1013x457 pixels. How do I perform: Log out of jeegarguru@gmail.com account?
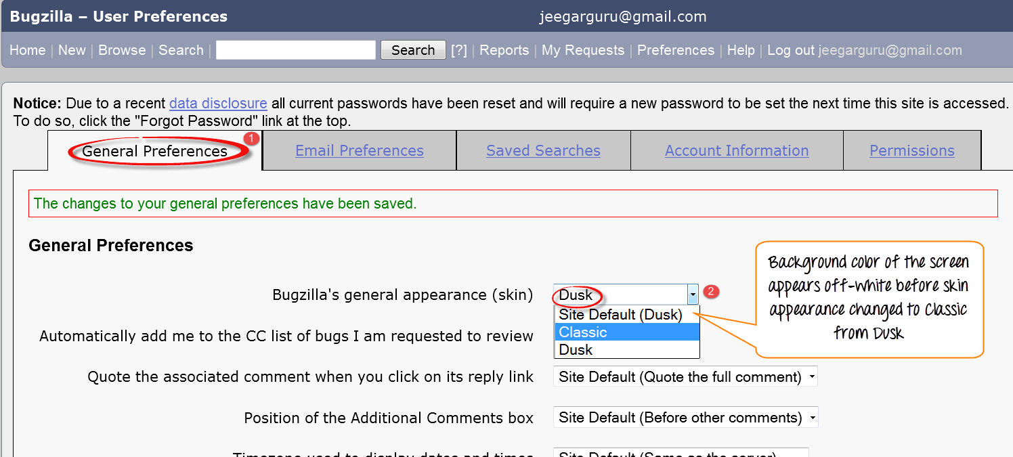coord(790,50)
